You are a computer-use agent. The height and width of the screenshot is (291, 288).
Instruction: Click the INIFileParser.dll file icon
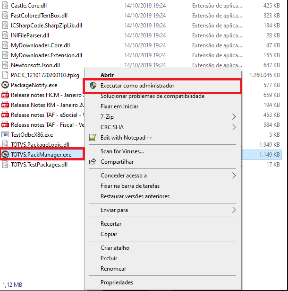click(5, 35)
